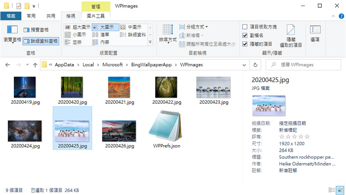The height and width of the screenshot is (195, 346).
Task: Toggle the 隱藏的項目 hidden items checkbox
Action: (245, 44)
